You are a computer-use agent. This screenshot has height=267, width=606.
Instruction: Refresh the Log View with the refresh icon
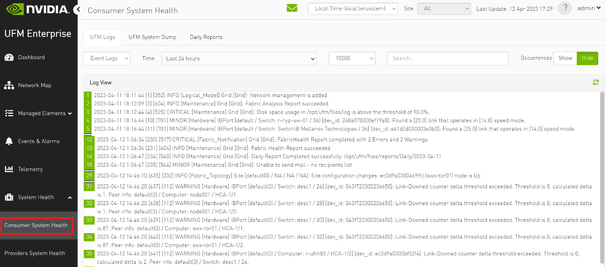(595, 82)
